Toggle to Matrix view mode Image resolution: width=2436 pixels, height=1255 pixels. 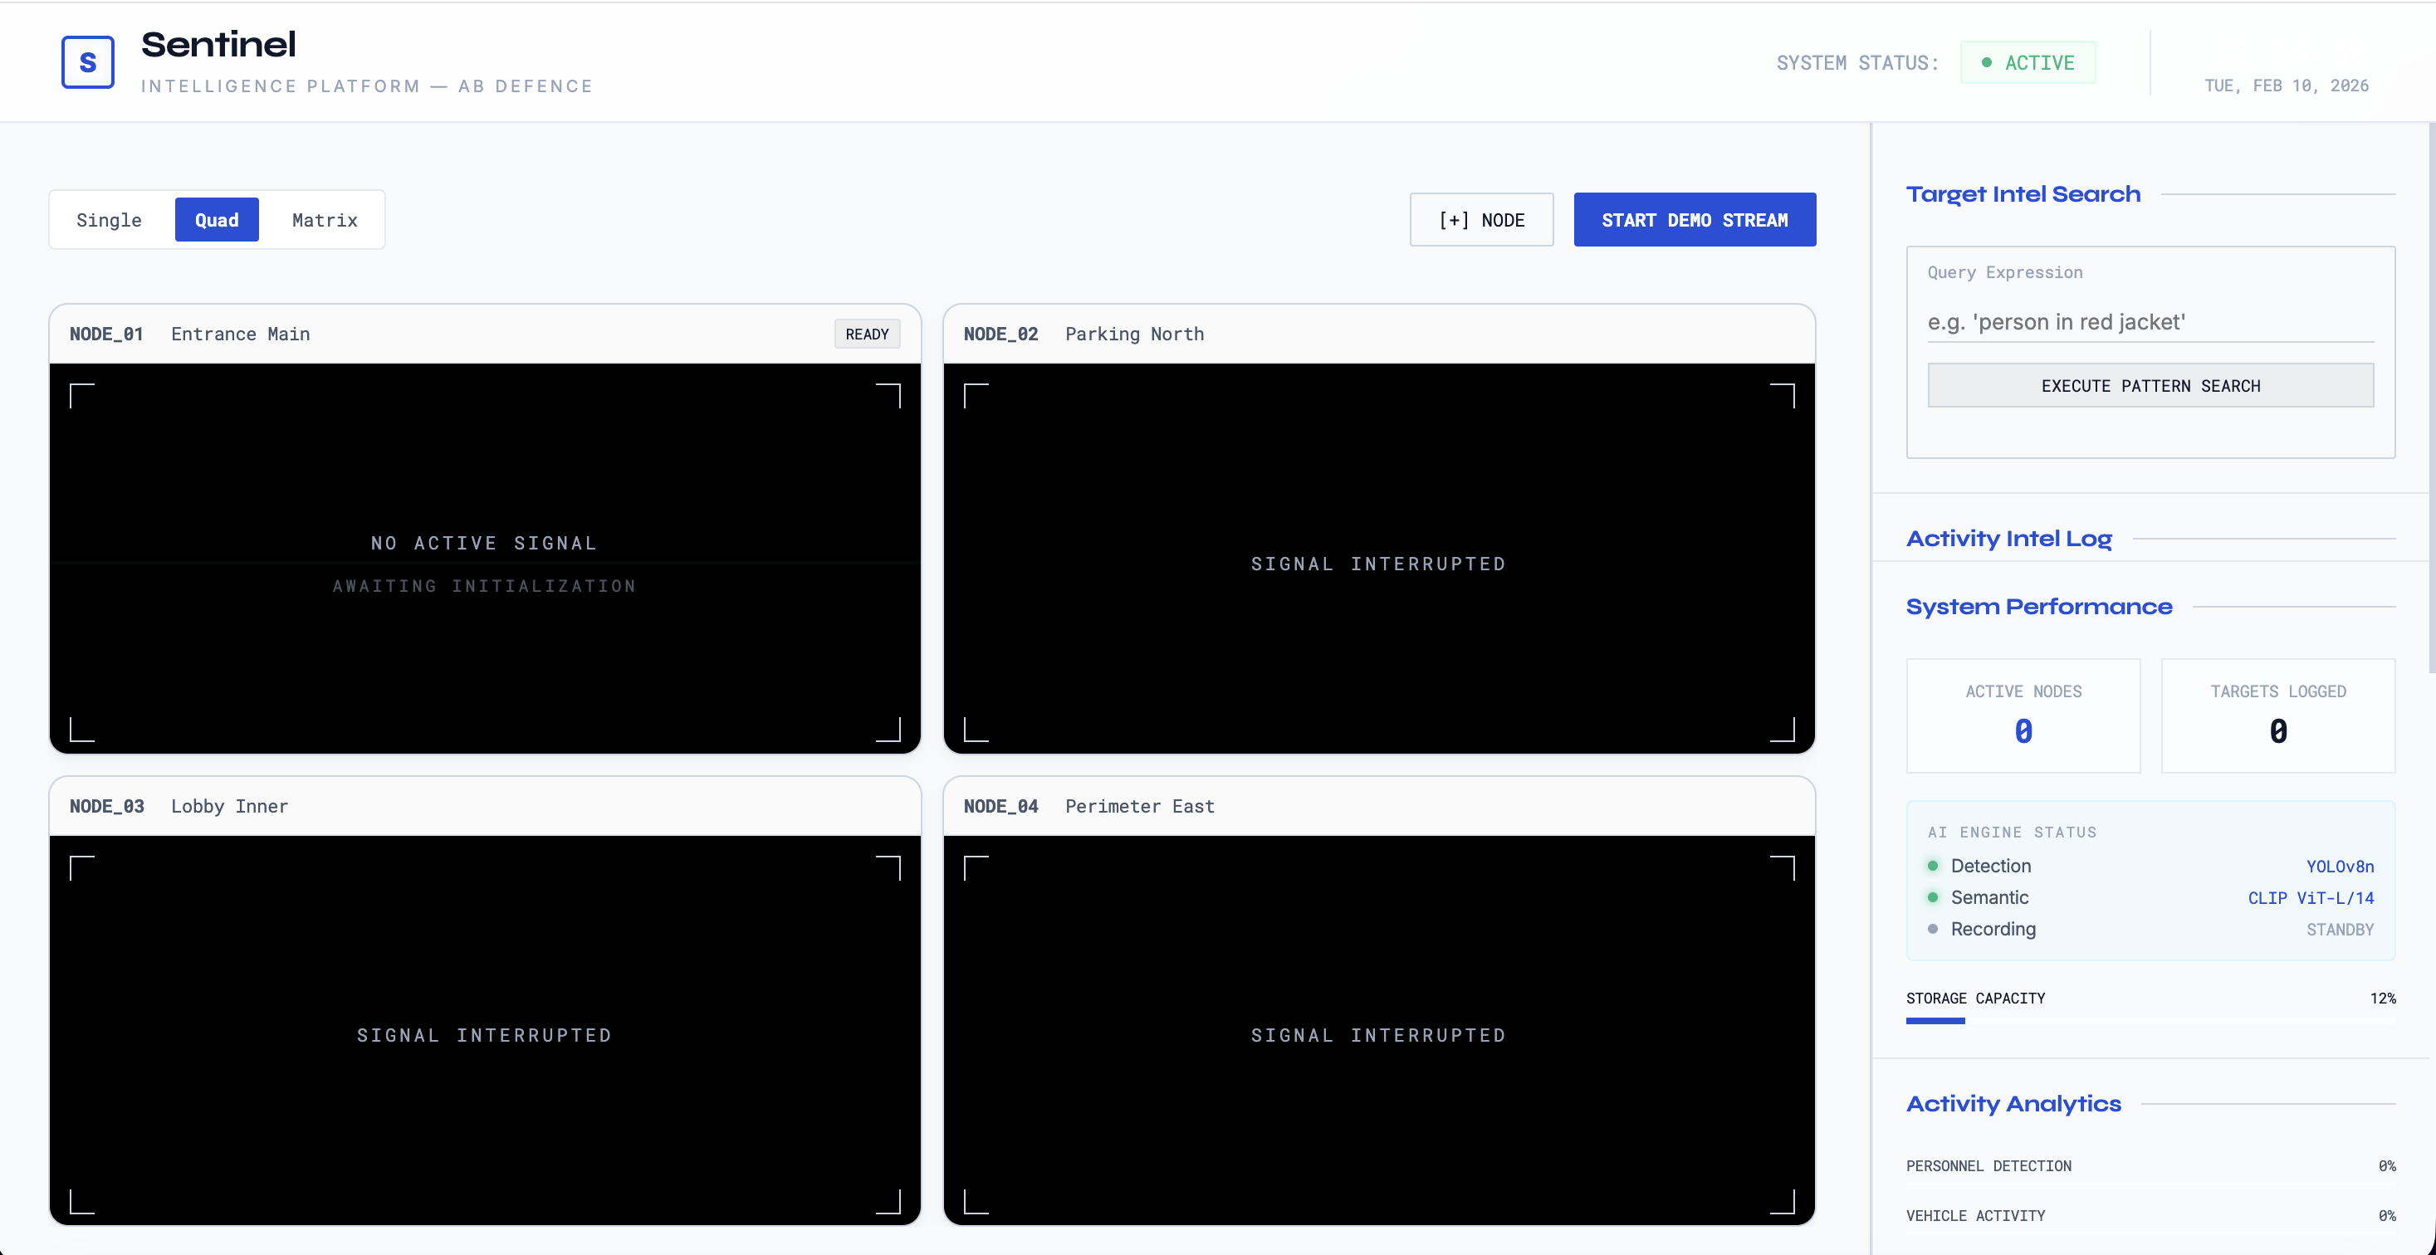click(324, 219)
